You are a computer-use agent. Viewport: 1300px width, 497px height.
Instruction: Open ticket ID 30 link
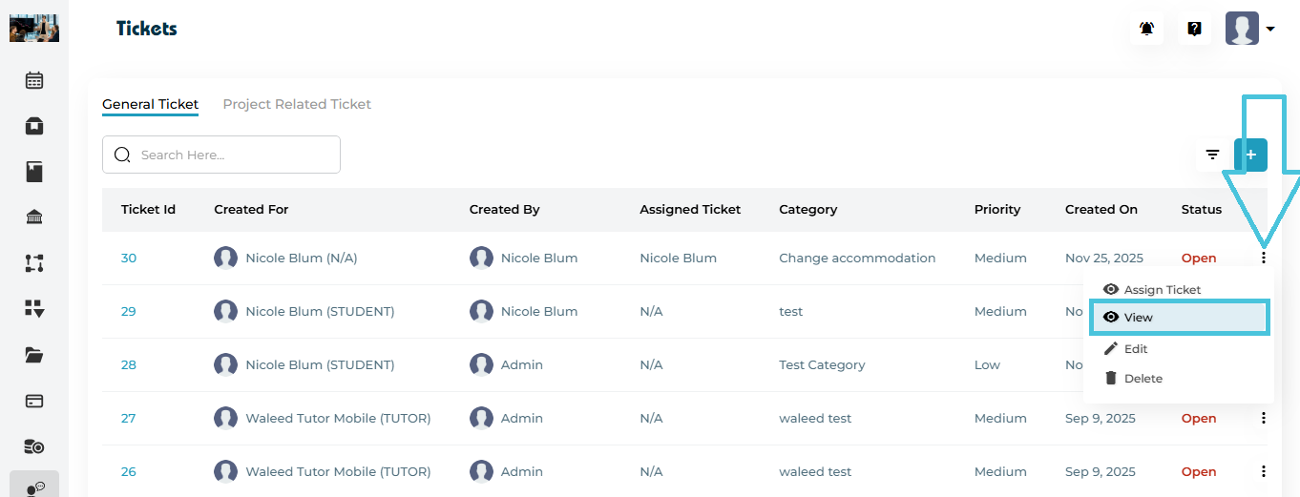tap(129, 258)
